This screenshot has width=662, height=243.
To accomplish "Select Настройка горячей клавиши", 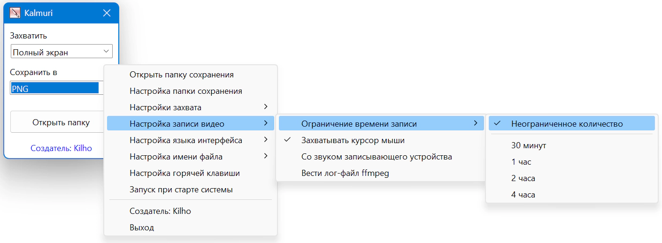I will pos(191,173).
